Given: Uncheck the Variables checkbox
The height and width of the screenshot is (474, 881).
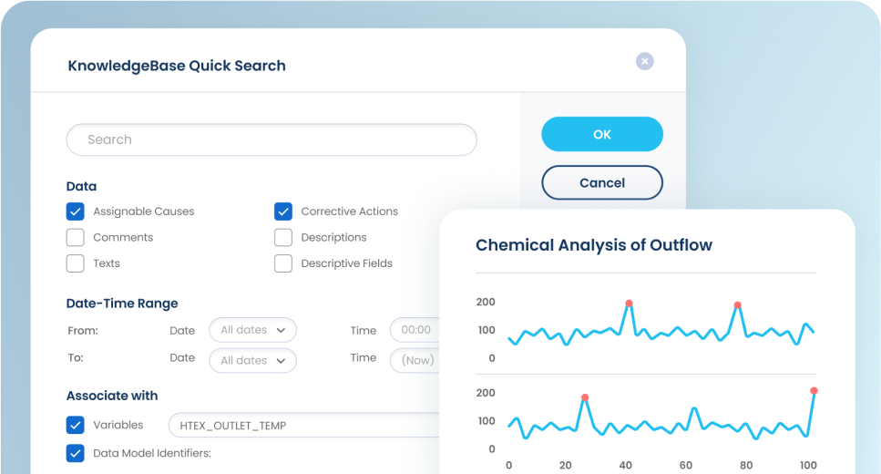Looking at the screenshot, I should [x=76, y=425].
